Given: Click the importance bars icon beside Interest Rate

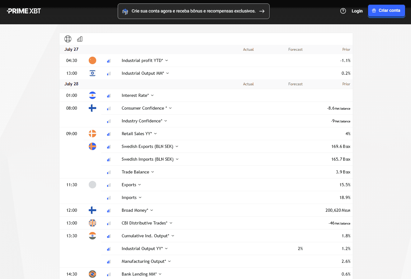Looking at the screenshot, I should pos(109,96).
